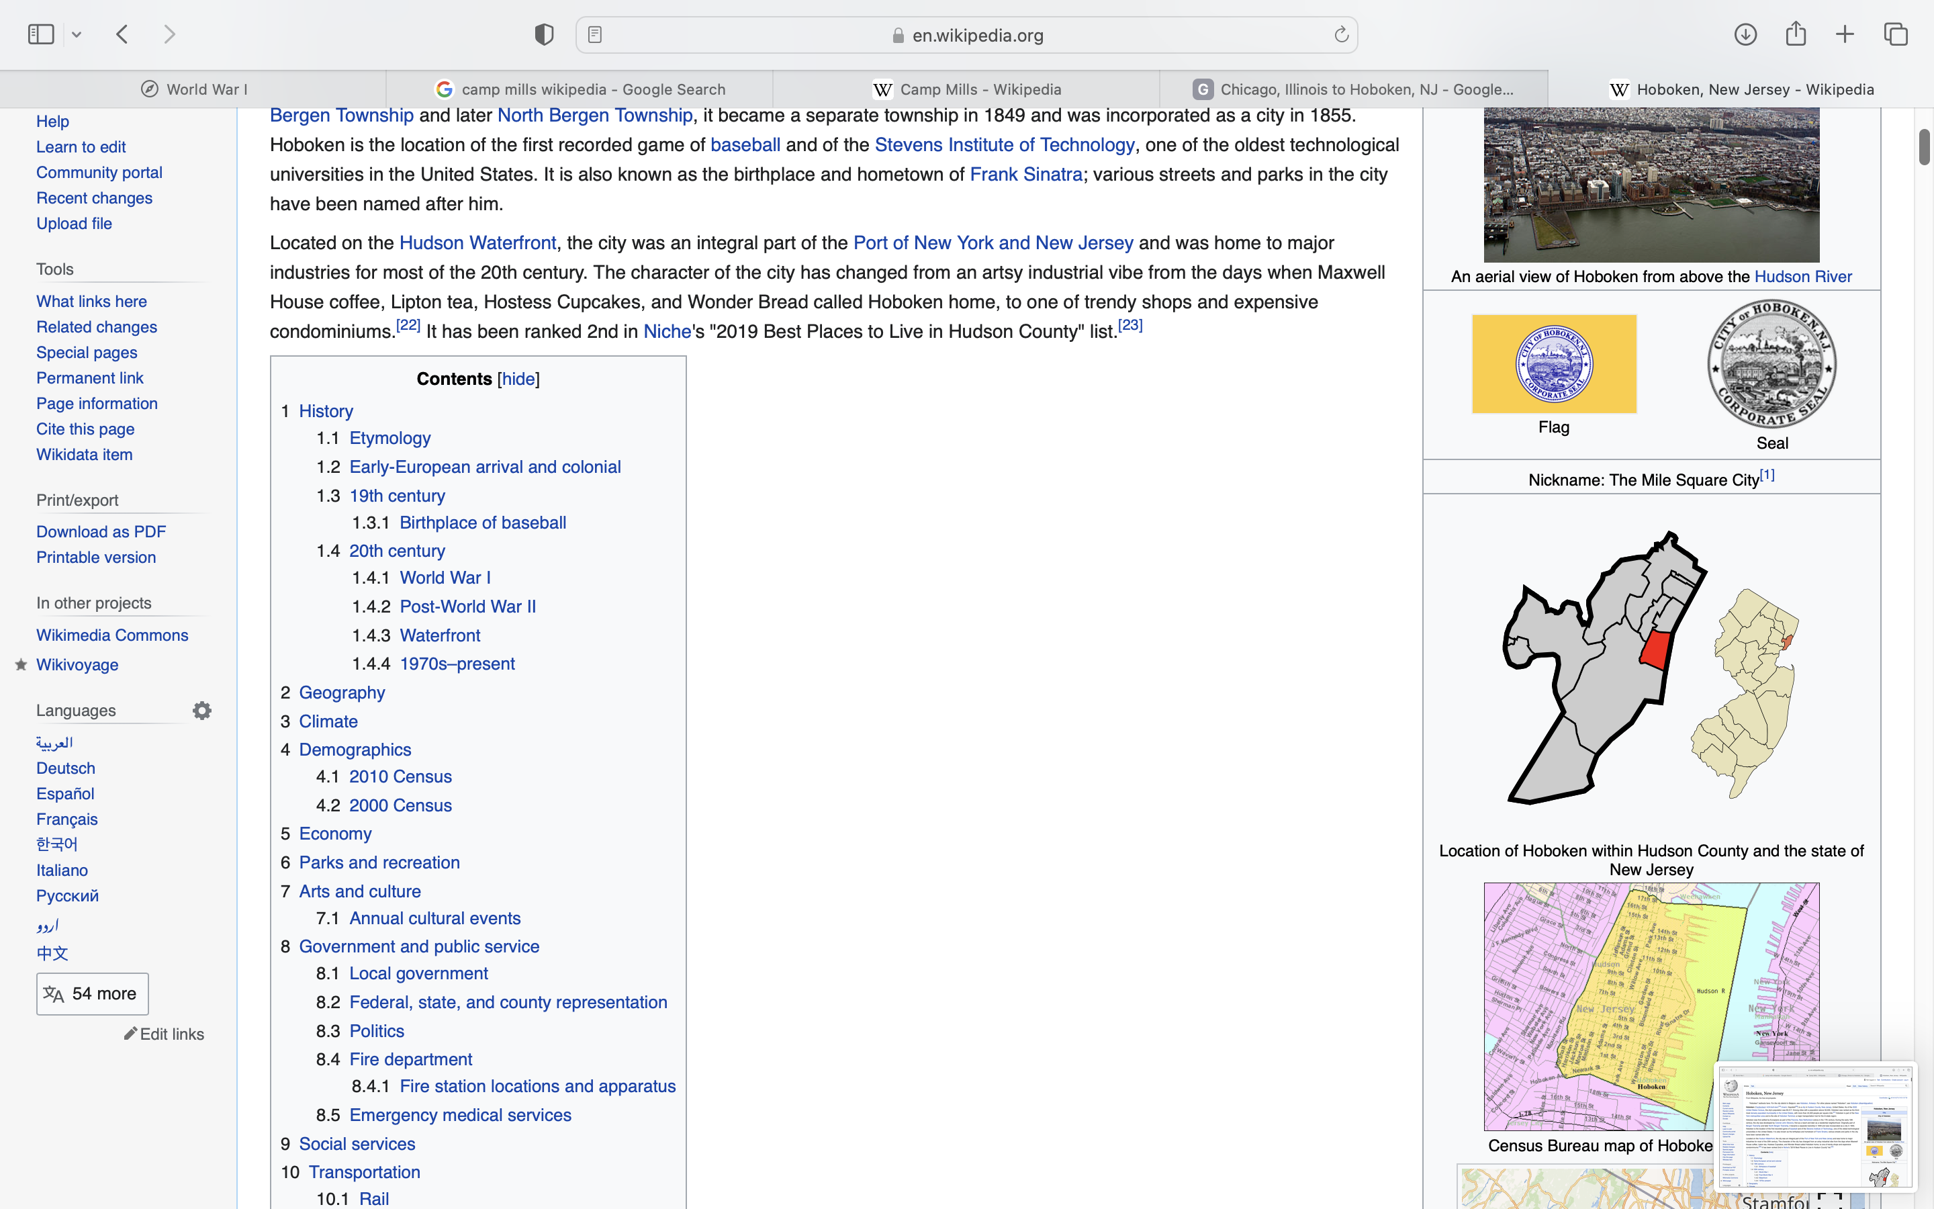Screen dimensions: 1934x1209
Task: Open the Frank Sinatra article link
Action: [1025, 175]
